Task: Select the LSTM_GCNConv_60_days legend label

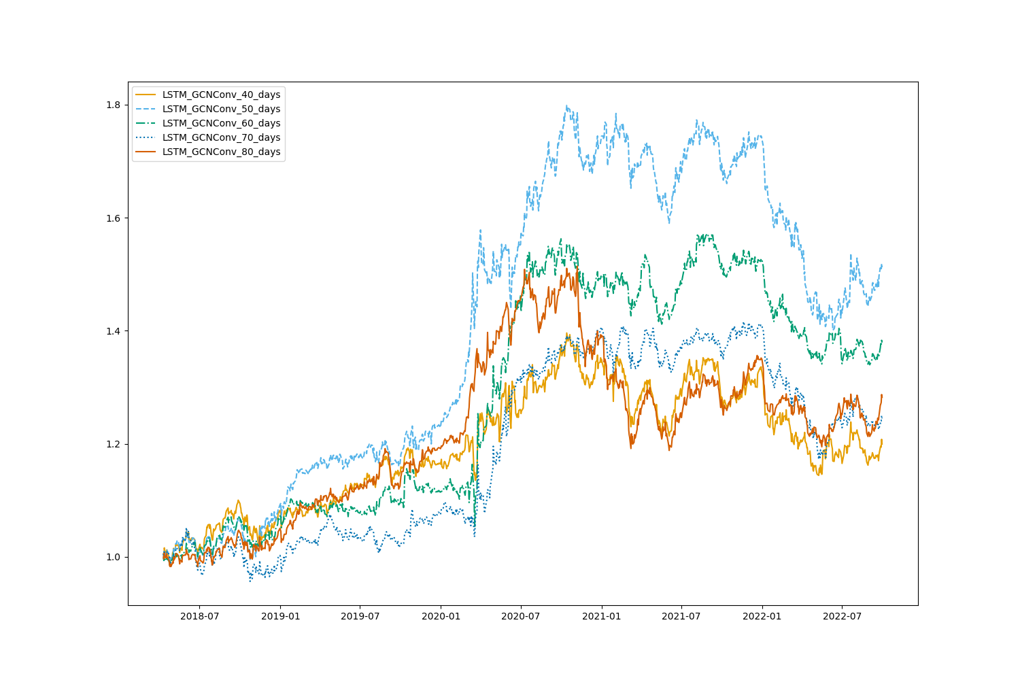Action: pyautogui.click(x=221, y=123)
